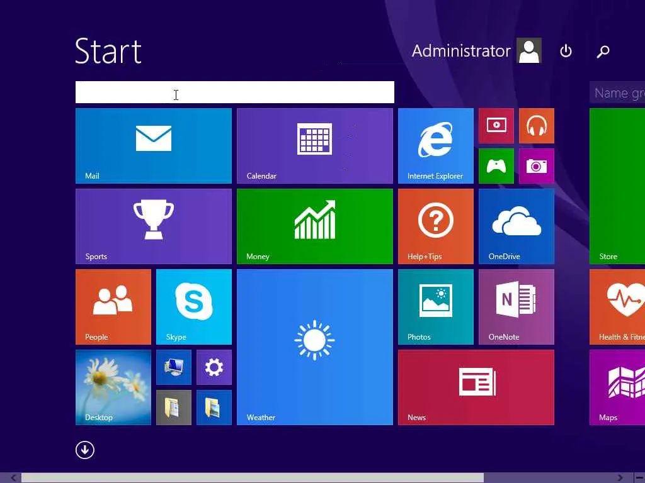Open the Camera tile
Image resolution: width=645 pixels, height=483 pixels.
[537, 166]
